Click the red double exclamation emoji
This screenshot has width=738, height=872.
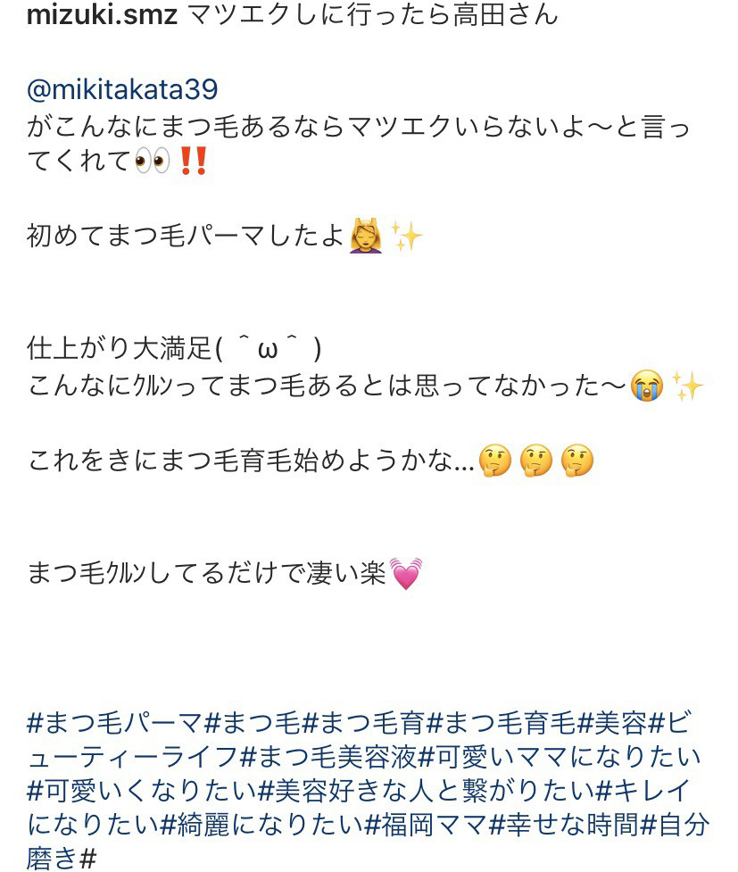(195, 162)
